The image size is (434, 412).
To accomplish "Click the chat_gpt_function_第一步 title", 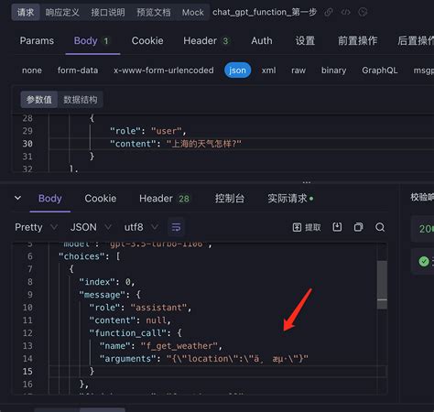I will (x=265, y=12).
